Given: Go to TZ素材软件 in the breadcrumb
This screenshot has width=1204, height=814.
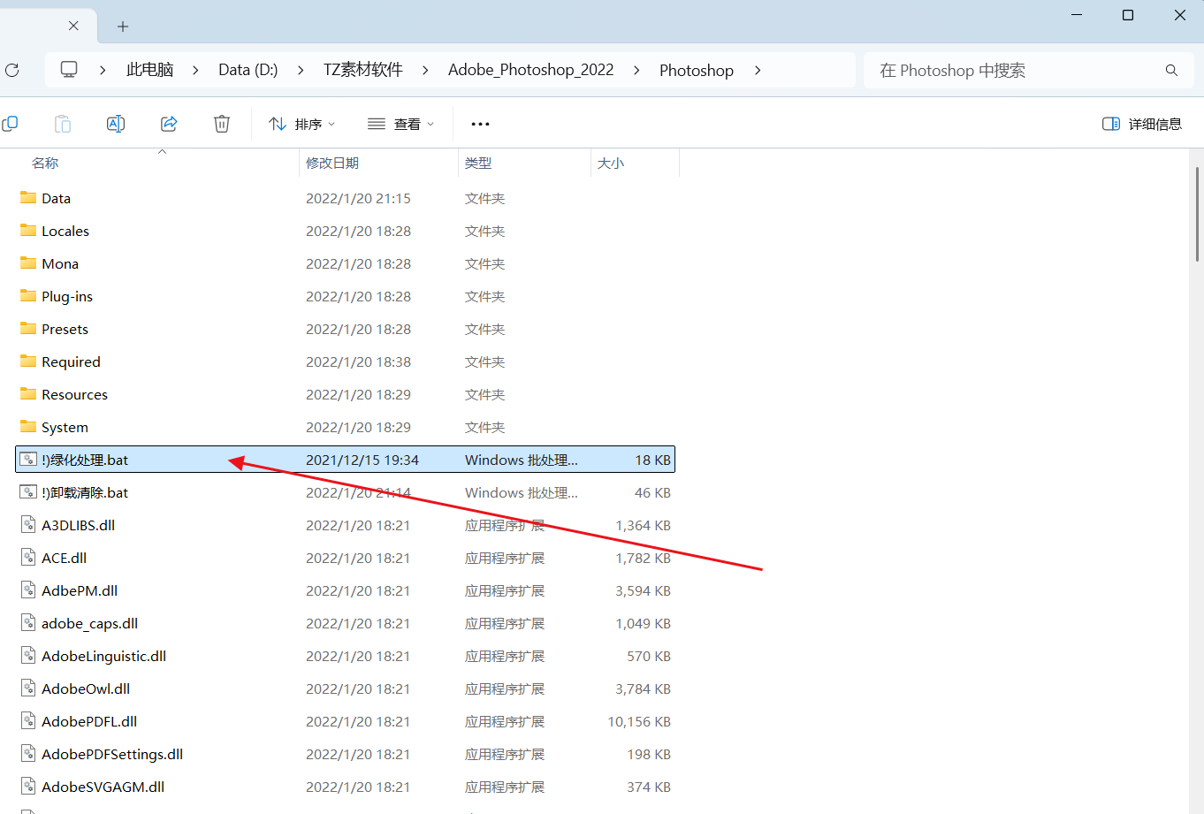Looking at the screenshot, I should coord(363,70).
